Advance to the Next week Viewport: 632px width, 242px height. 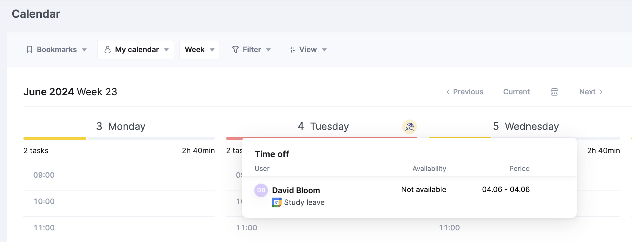[591, 92]
